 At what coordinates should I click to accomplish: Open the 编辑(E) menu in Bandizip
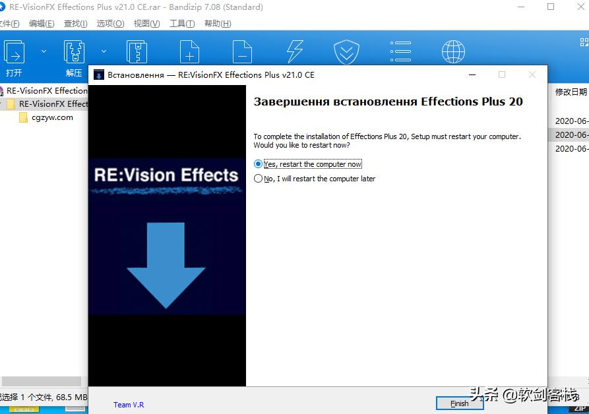[x=42, y=24]
